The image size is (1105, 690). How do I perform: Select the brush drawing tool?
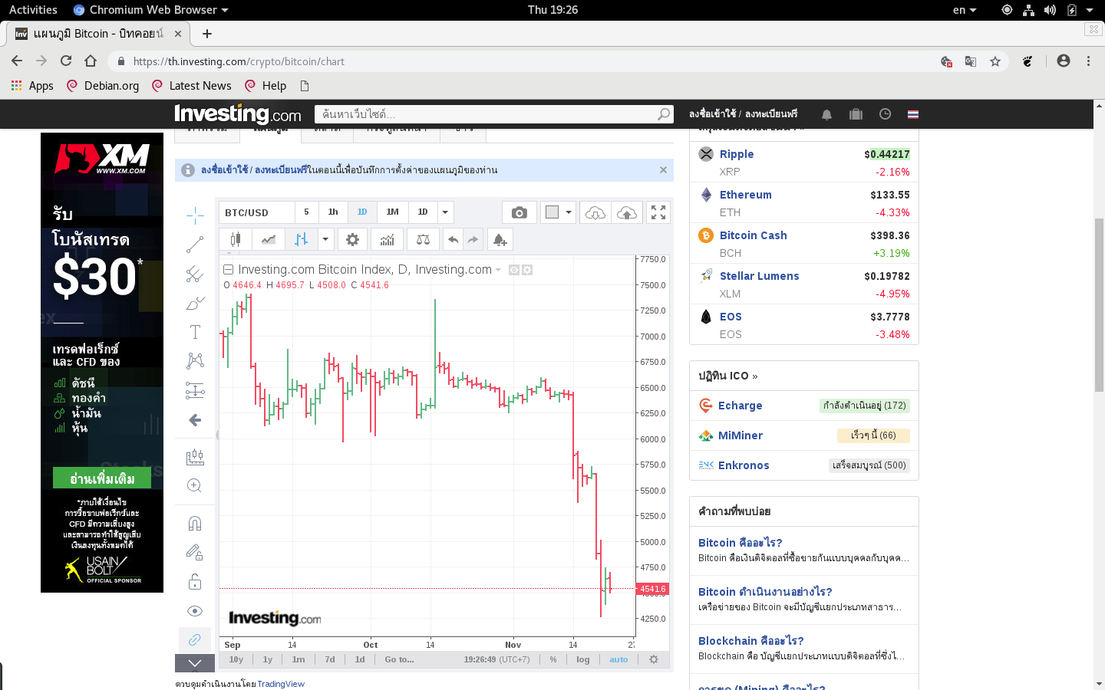point(195,304)
